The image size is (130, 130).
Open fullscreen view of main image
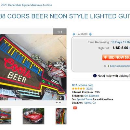click(58, 98)
